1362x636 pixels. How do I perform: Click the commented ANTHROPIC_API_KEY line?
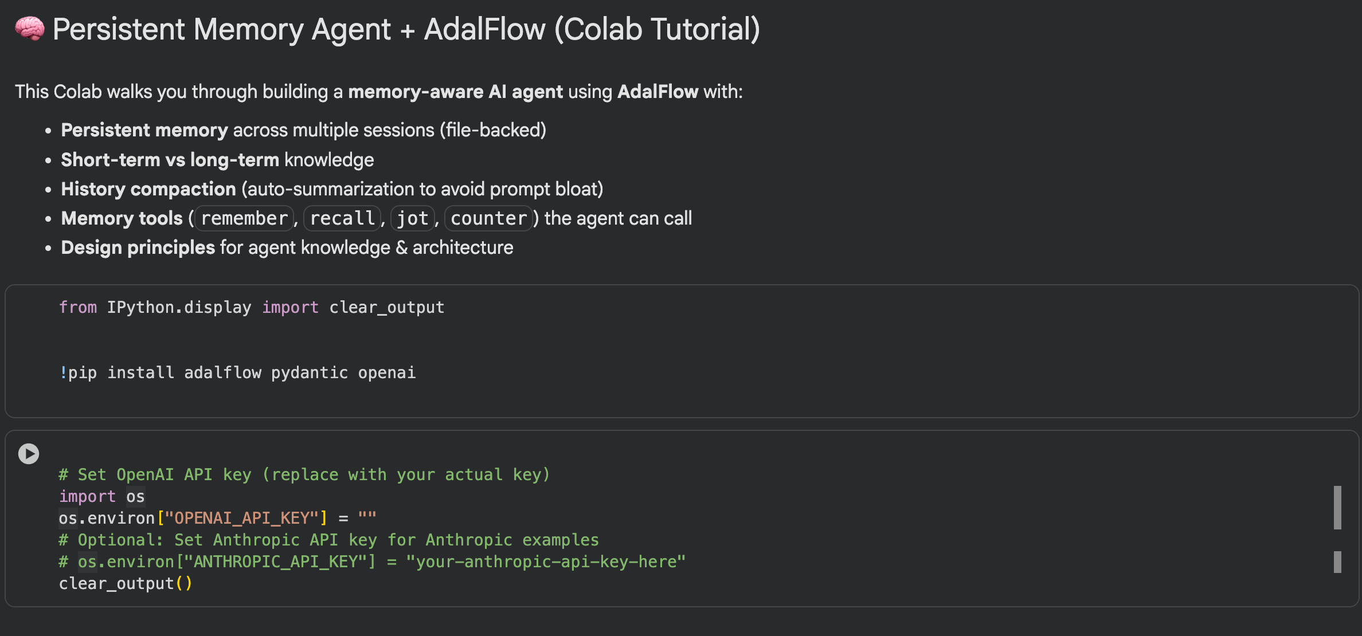(371, 562)
